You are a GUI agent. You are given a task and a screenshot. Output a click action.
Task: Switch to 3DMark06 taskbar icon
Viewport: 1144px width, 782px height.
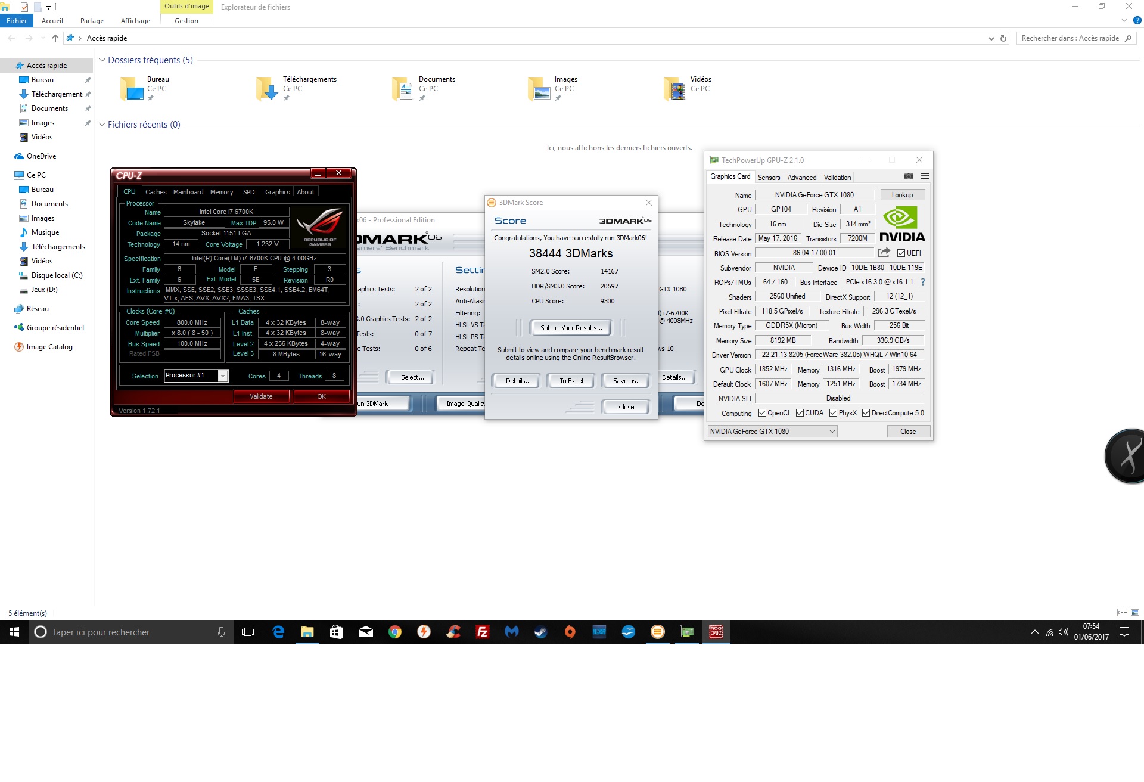(658, 632)
